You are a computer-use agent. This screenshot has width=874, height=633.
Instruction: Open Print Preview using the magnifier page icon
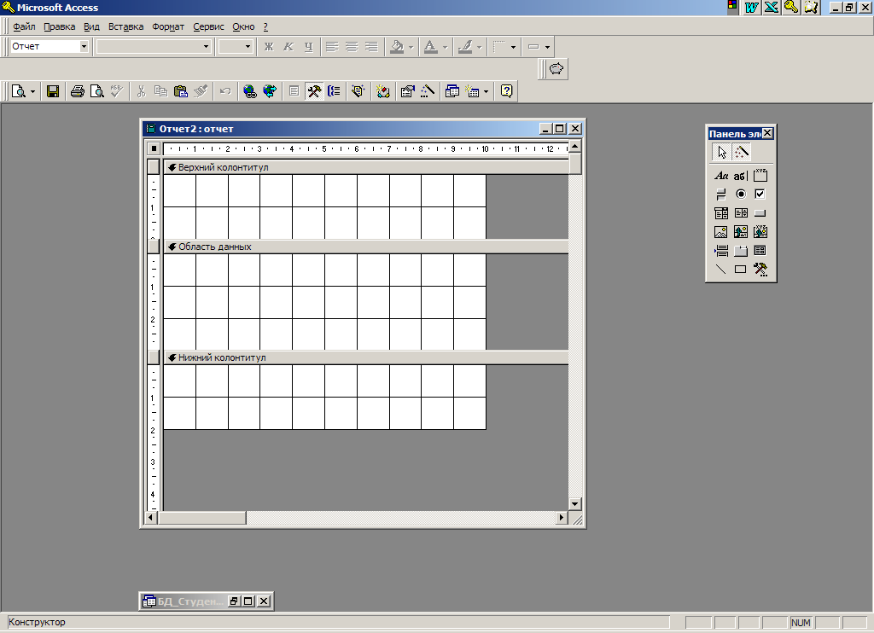coord(97,91)
